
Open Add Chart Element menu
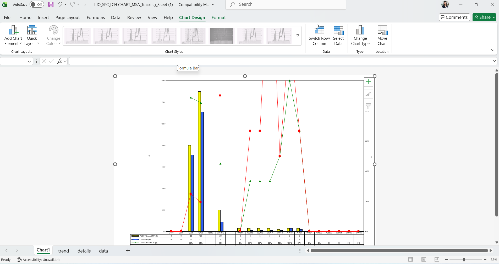tap(13, 36)
